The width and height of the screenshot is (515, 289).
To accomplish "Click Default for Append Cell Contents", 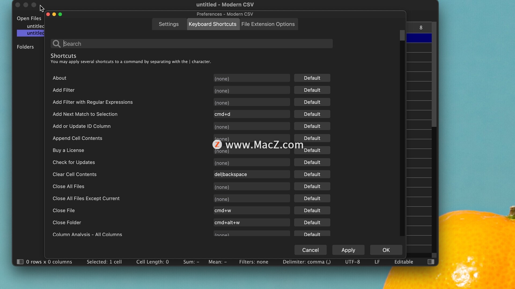I will pyautogui.click(x=312, y=138).
